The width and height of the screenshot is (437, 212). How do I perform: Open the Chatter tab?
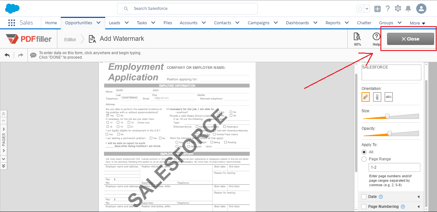coord(364,23)
